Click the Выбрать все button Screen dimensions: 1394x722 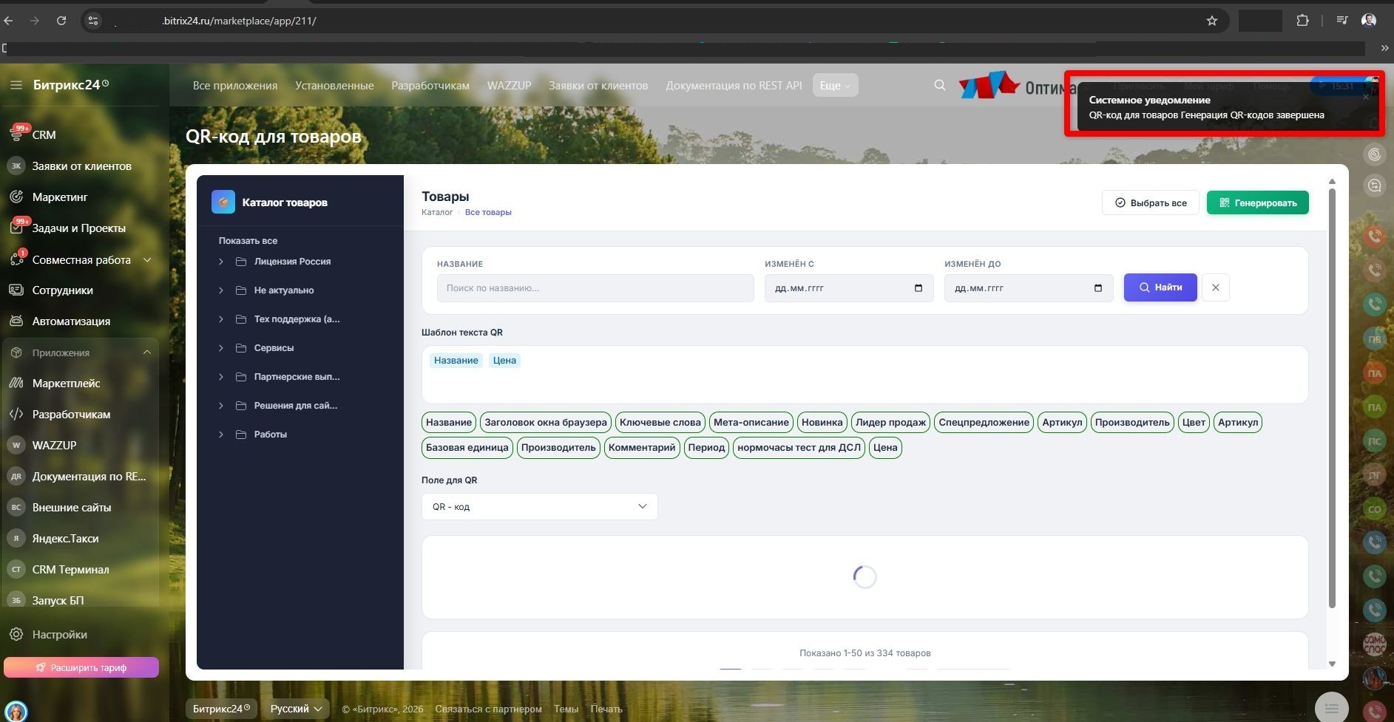tap(1150, 202)
